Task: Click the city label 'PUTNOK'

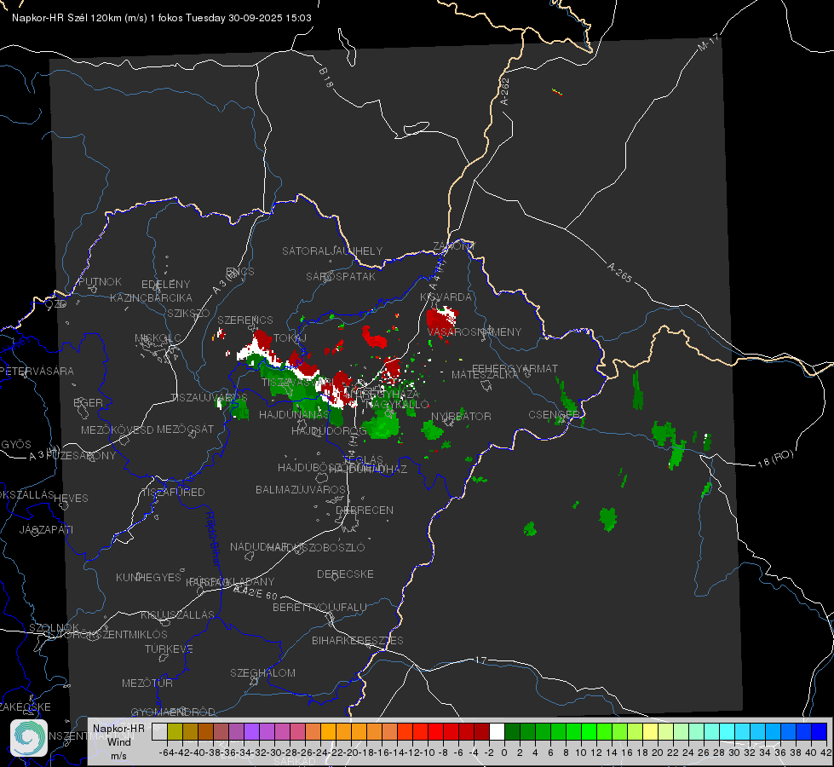Action: pyautogui.click(x=100, y=281)
